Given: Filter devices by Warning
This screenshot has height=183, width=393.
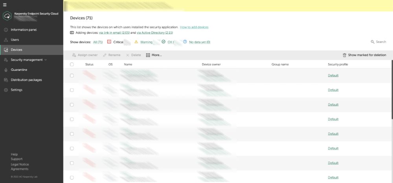Looking at the screenshot, I should coord(146,42).
